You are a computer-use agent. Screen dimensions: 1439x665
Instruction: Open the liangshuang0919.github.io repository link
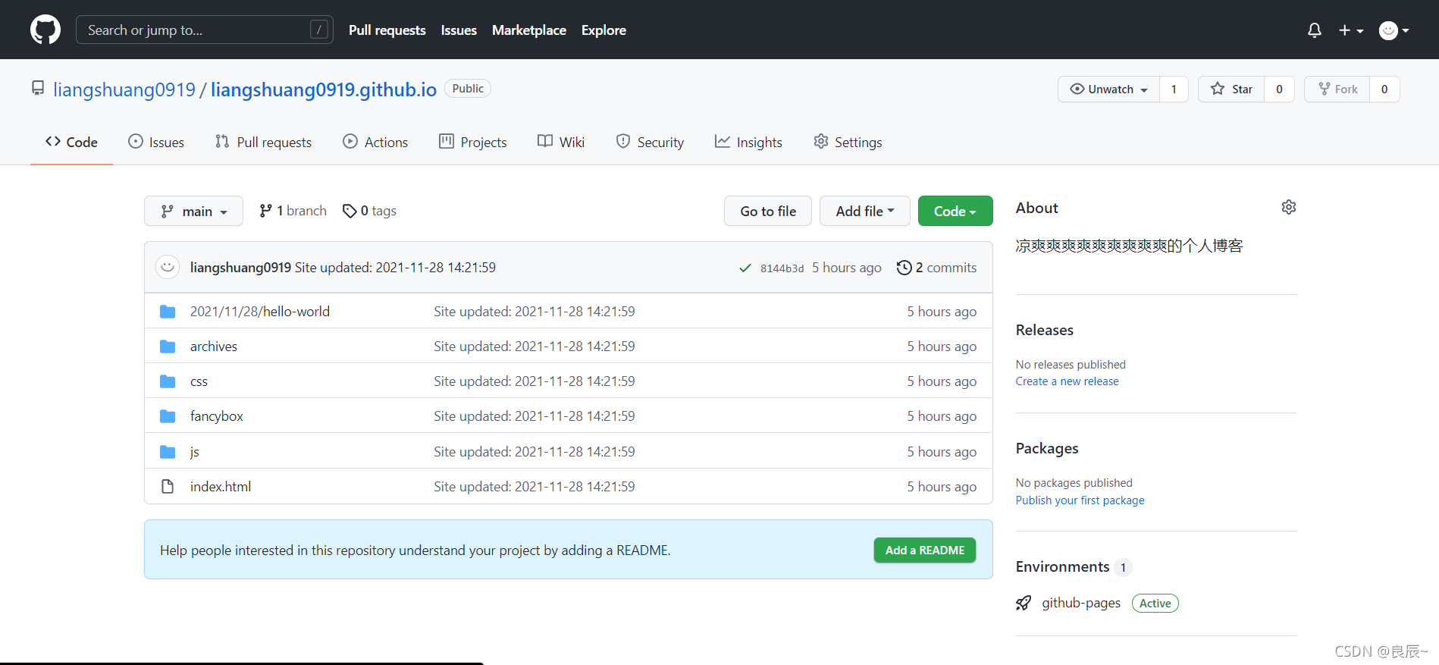click(x=324, y=89)
